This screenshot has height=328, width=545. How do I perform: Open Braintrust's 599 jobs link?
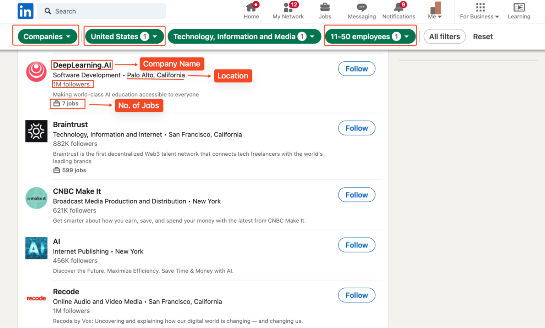[70, 170]
